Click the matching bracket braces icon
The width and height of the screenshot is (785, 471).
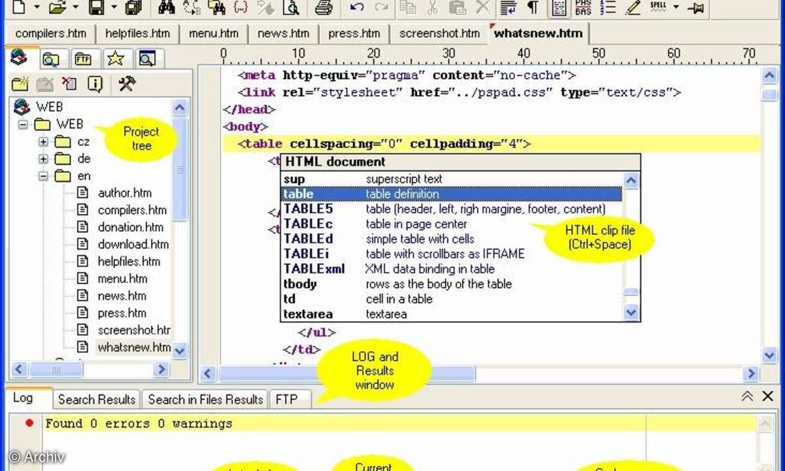pos(241,7)
